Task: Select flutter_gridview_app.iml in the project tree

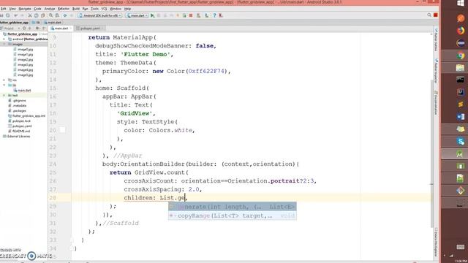Action: click(27, 115)
